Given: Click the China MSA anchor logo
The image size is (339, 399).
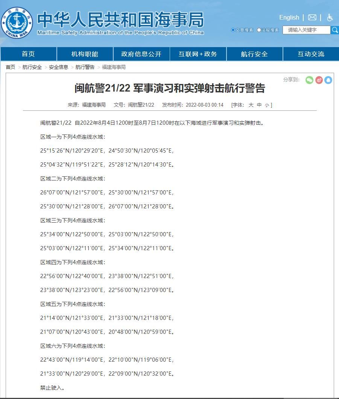Looking at the screenshot, I should coord(17,22).
